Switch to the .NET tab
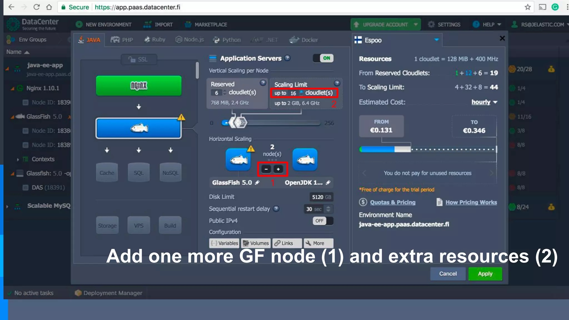 coord(264,40)
